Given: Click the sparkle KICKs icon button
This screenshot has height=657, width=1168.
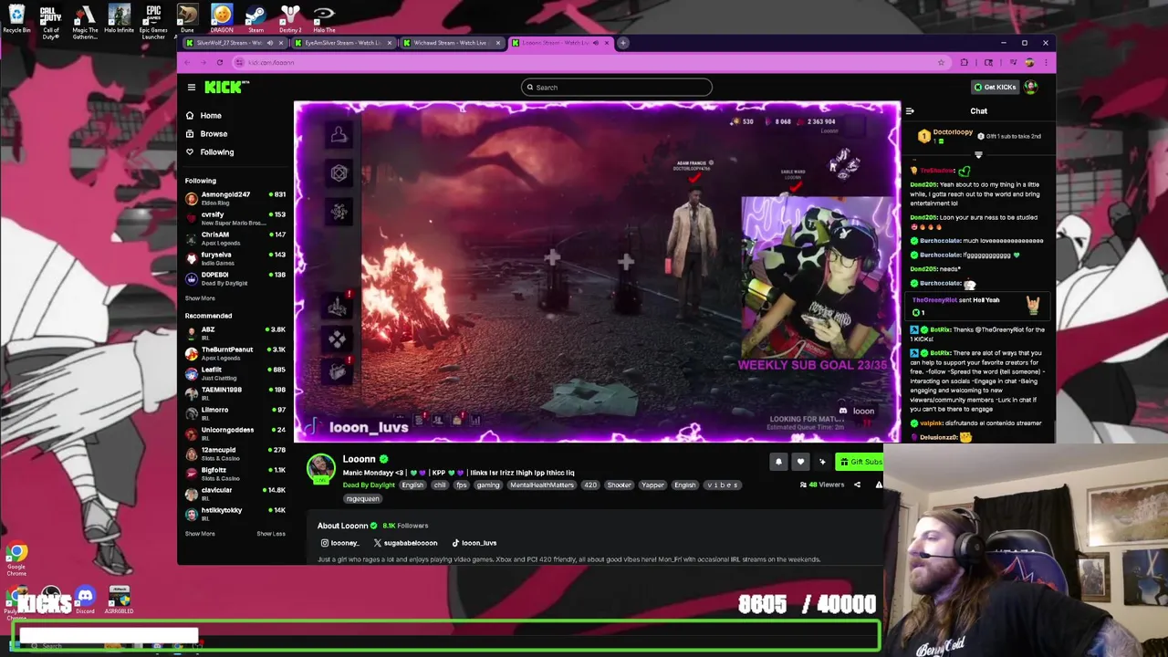Looking at the screenshot, I should point(822,462).
